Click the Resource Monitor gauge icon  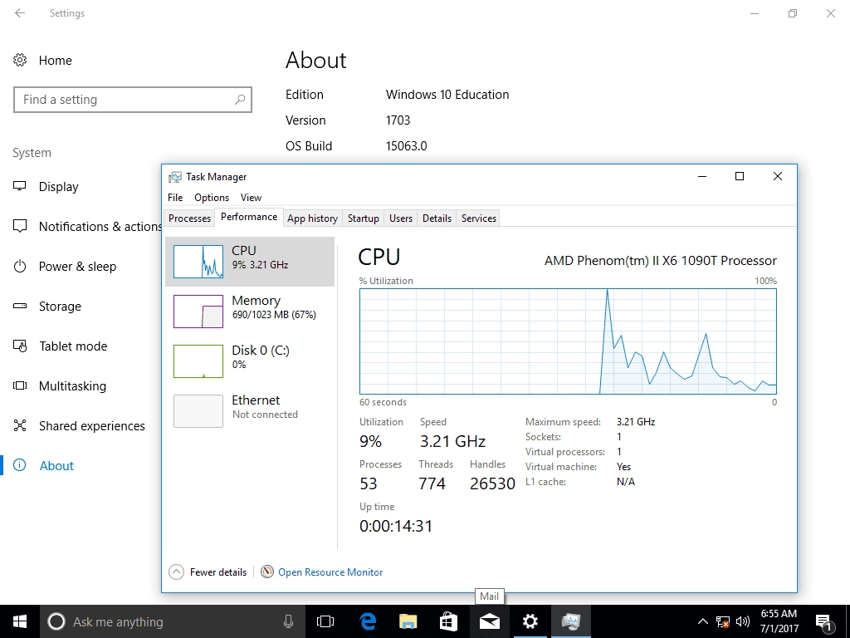[267, 572]
